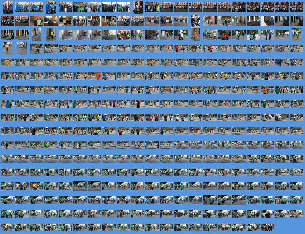Select the tall portrait thumbnail in the second row

[x=195, y=21]
